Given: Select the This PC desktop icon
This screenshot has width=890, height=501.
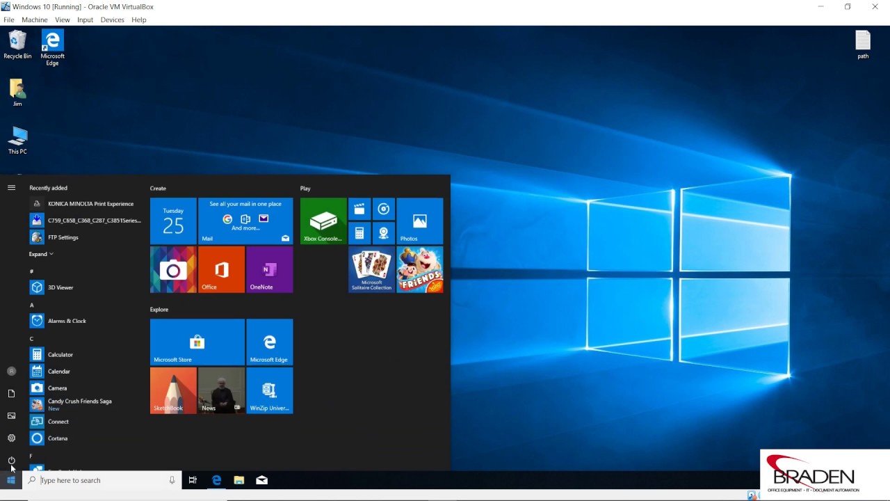Looking at the screenshot, I should 17,140.
